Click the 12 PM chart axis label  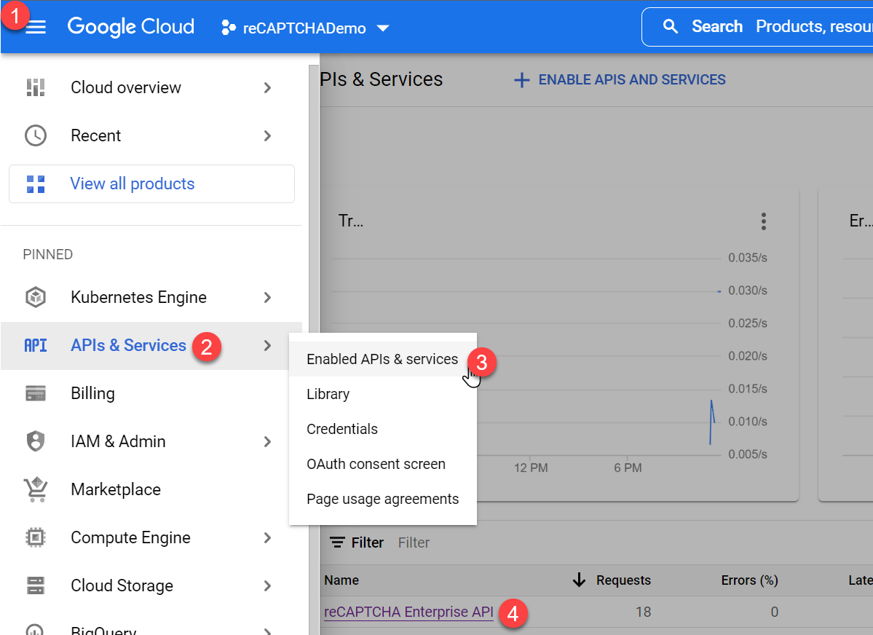[x=531, y=468]
